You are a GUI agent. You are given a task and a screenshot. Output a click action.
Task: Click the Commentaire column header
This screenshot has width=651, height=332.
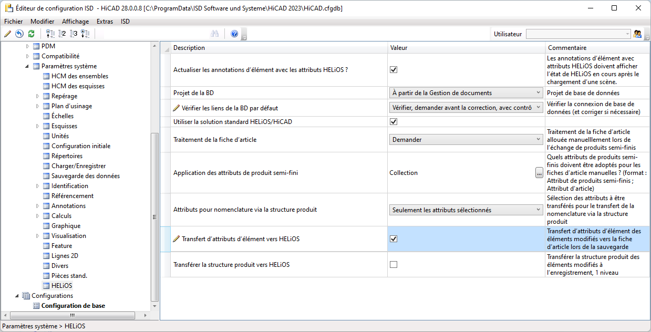coord(597,48)
